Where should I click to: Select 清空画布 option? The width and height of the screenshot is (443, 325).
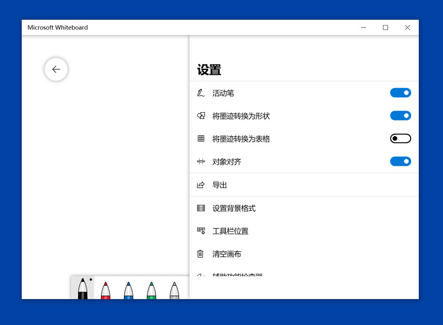coord(304,254)
